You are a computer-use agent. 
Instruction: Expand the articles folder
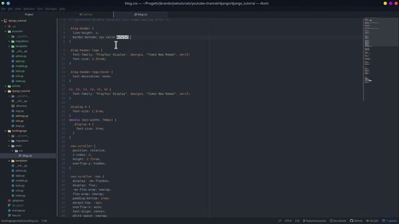pyautogui.click(x=6, y=86)
